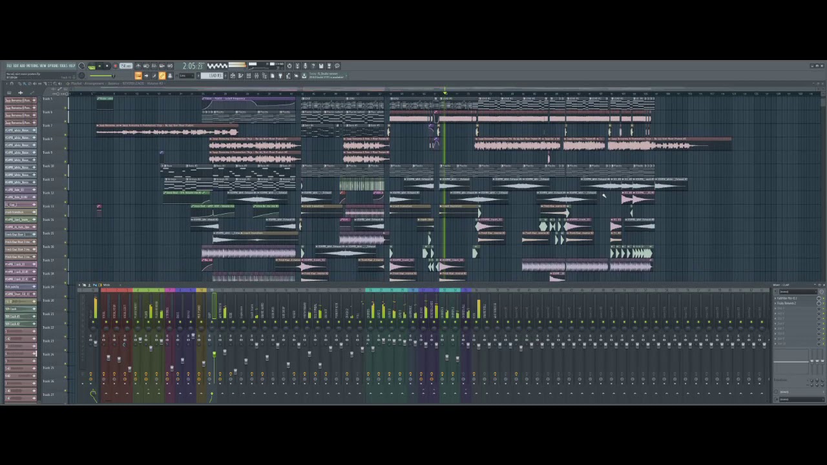The image size is (827, 465).
Task: Click previous pattern arrow left of LEAD #3
Action: pos(198,76)
